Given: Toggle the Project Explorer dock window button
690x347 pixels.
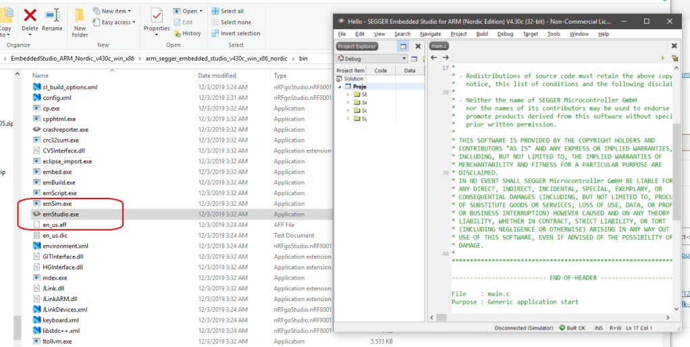Looking at the screenshot, I should (x=403, y=47).
